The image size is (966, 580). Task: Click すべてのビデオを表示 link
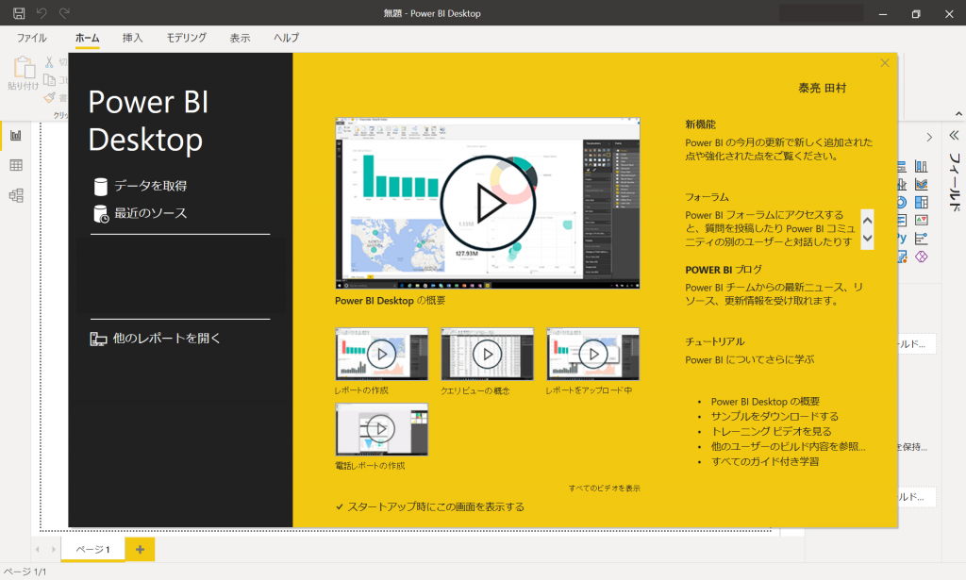pyautogui.click(x=605, y=489)
